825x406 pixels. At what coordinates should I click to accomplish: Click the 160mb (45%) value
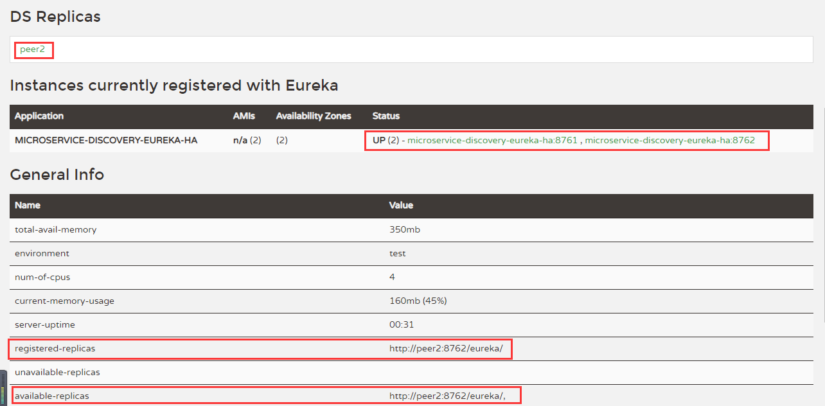[418, 301]
